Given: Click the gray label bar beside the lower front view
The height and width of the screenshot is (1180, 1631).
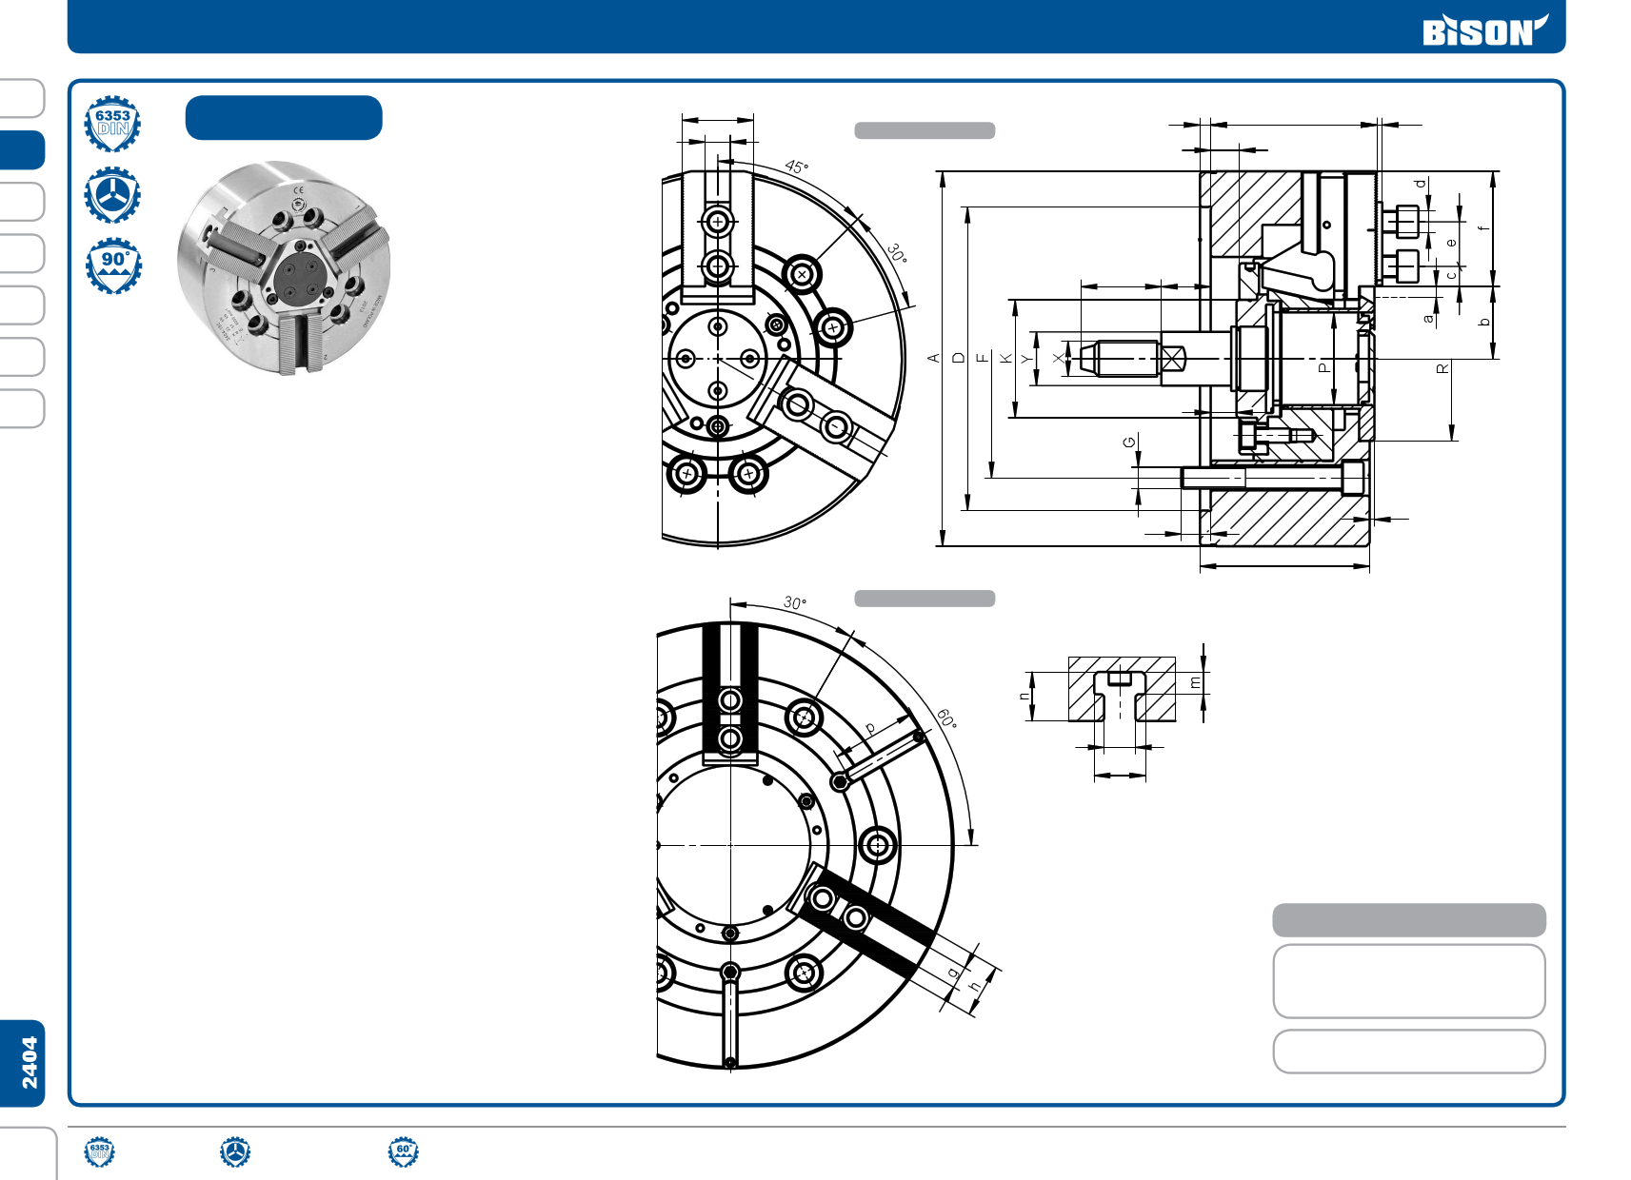Looking at the screenshot, I should point(924,599).
